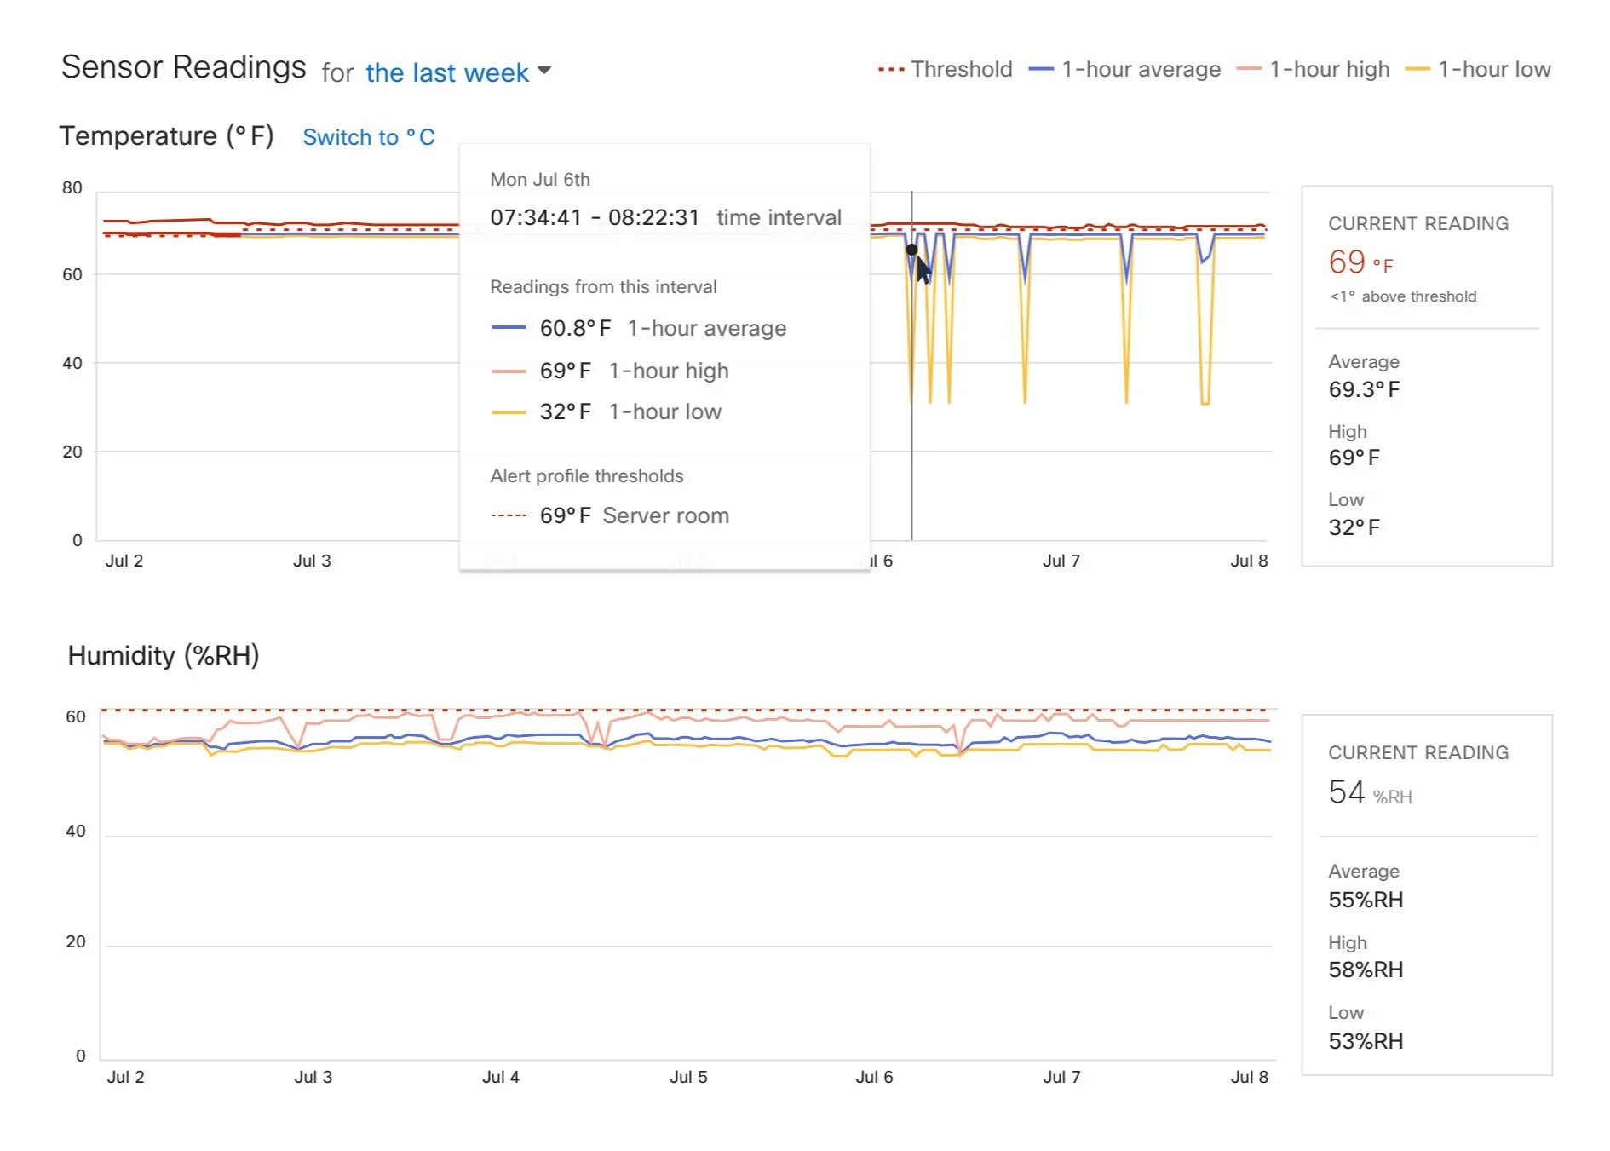The width and height of the screenshot is (1610, 1151).
Task: Toggle the 1-hour low legend entry
Action: coord(1478,69)
